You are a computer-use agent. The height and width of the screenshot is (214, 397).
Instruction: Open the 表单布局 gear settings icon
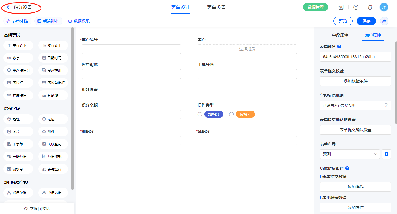[x=386, y=154]
